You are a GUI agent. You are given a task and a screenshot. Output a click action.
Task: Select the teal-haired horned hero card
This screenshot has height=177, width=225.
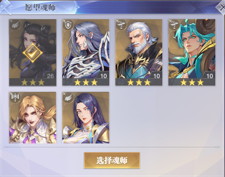click(192, 52)
